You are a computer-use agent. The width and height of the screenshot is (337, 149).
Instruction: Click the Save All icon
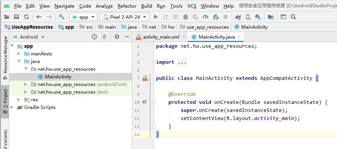coord(16,17)
